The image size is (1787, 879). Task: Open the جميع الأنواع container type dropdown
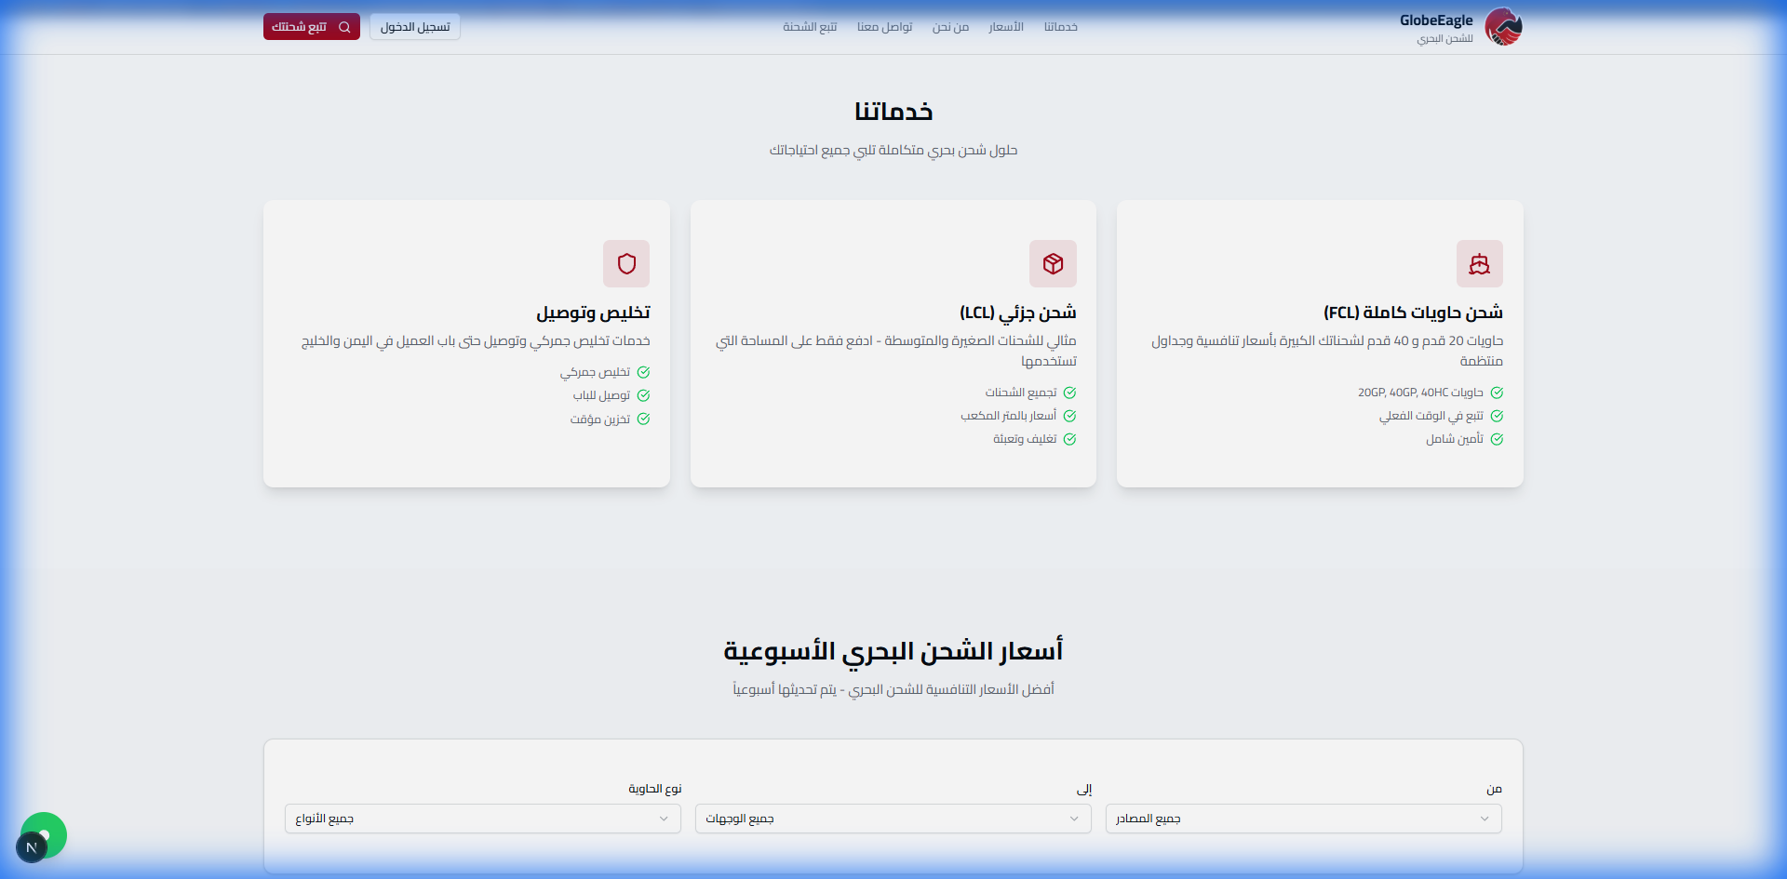coord(482,819)
